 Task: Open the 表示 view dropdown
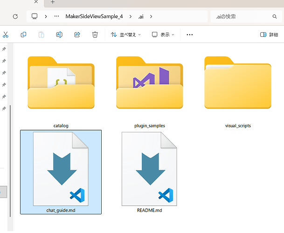tap(163, 34)
